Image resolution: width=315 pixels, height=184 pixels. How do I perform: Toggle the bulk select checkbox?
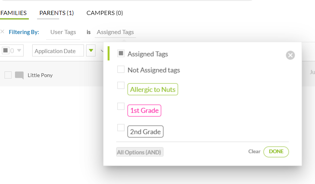coord(5,50)
